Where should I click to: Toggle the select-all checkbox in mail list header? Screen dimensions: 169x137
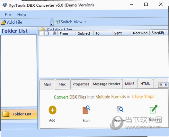pos(41,33)
